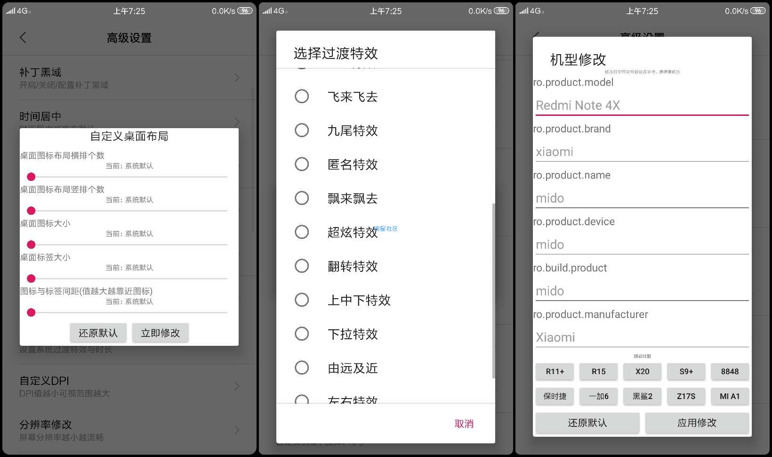772x457 pixels.
Task: Choose 黑鲨2 preset model
Action: point(643,396)
